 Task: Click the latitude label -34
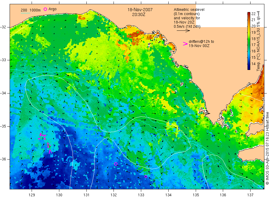[x=3, y=93]
